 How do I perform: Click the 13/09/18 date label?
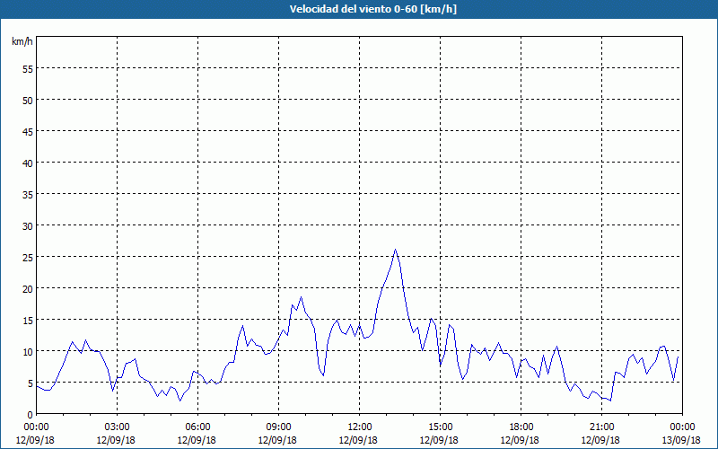point(681,440)
